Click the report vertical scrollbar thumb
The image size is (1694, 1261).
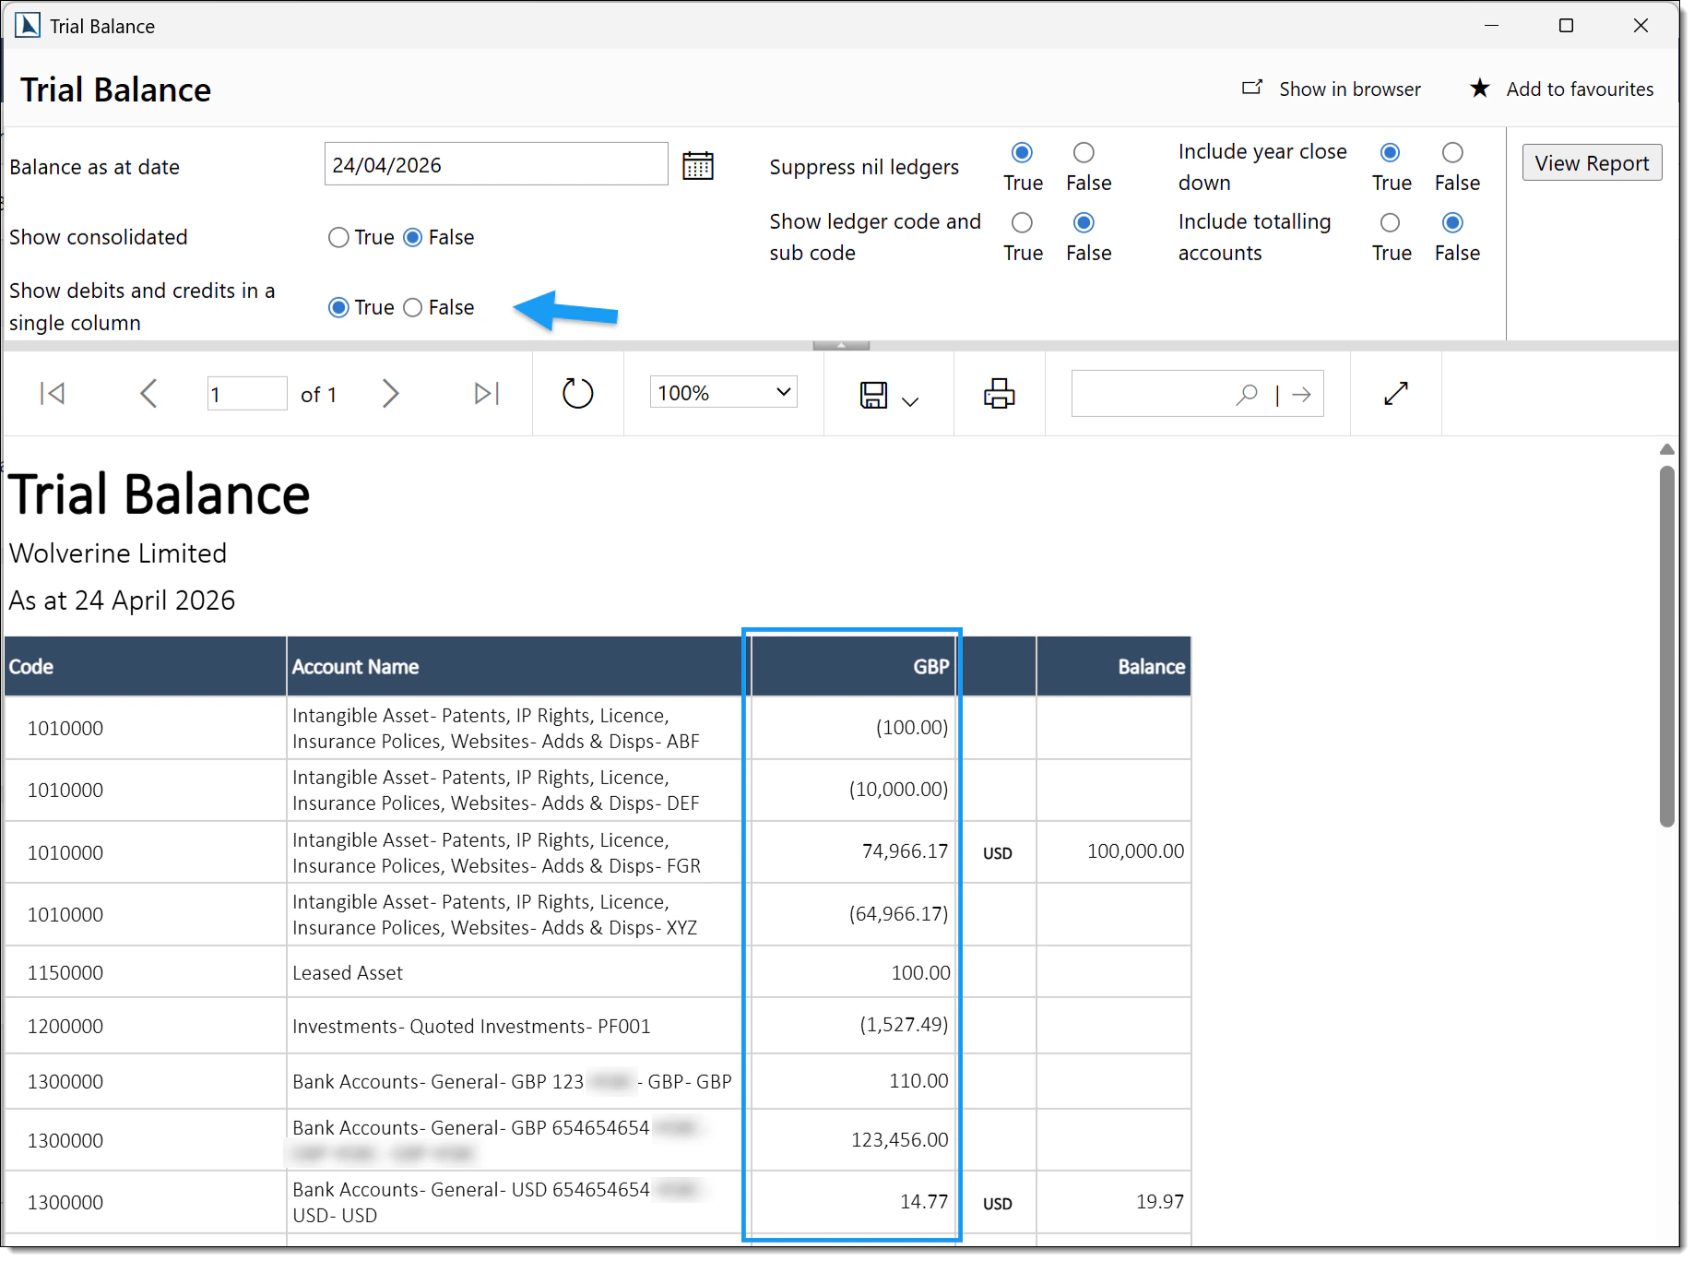(x=1666, y=646)
